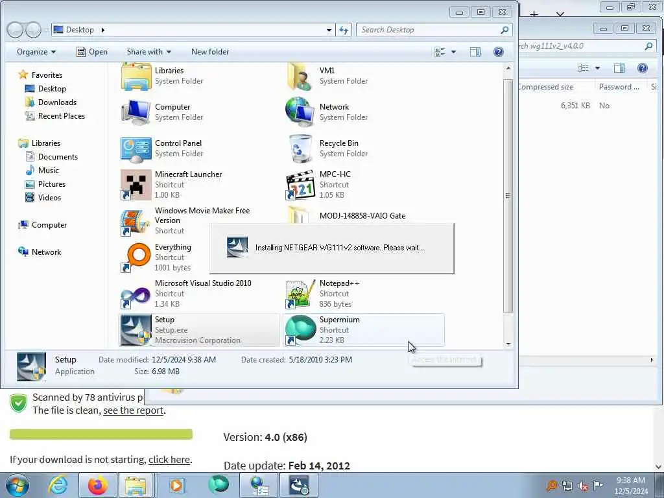Select the Everything search shortcut icon
Screen dimensions: 664x498
(136, 257)
